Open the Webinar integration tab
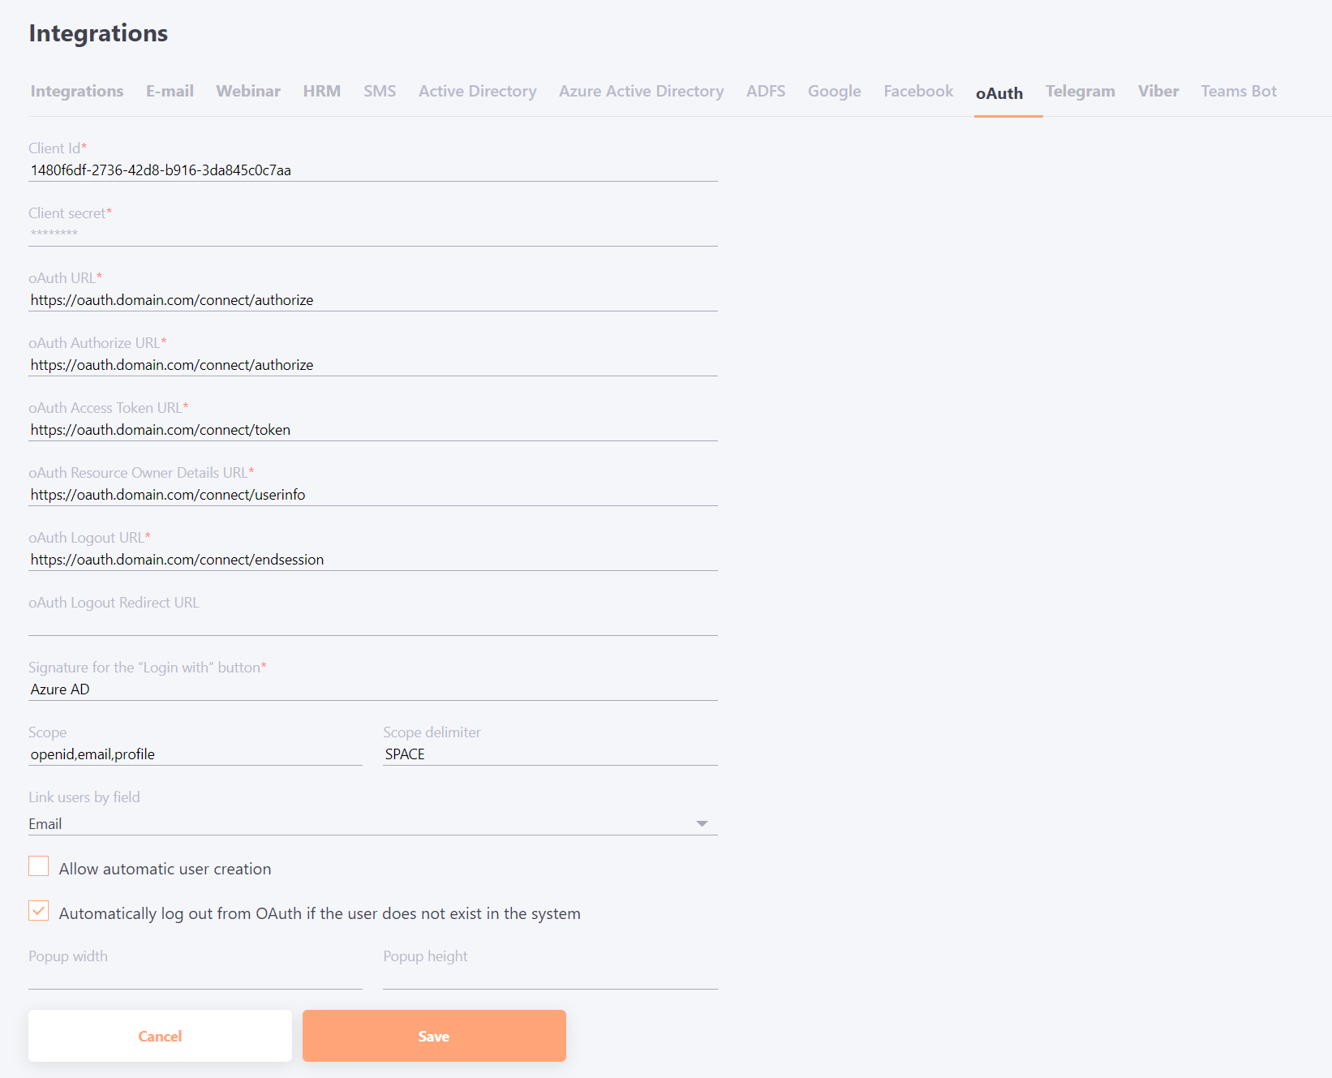 (x=247, y=91)
